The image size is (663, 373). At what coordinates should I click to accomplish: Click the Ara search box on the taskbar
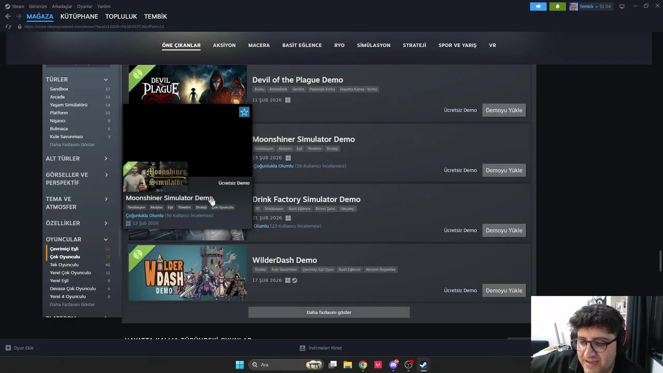286,365
